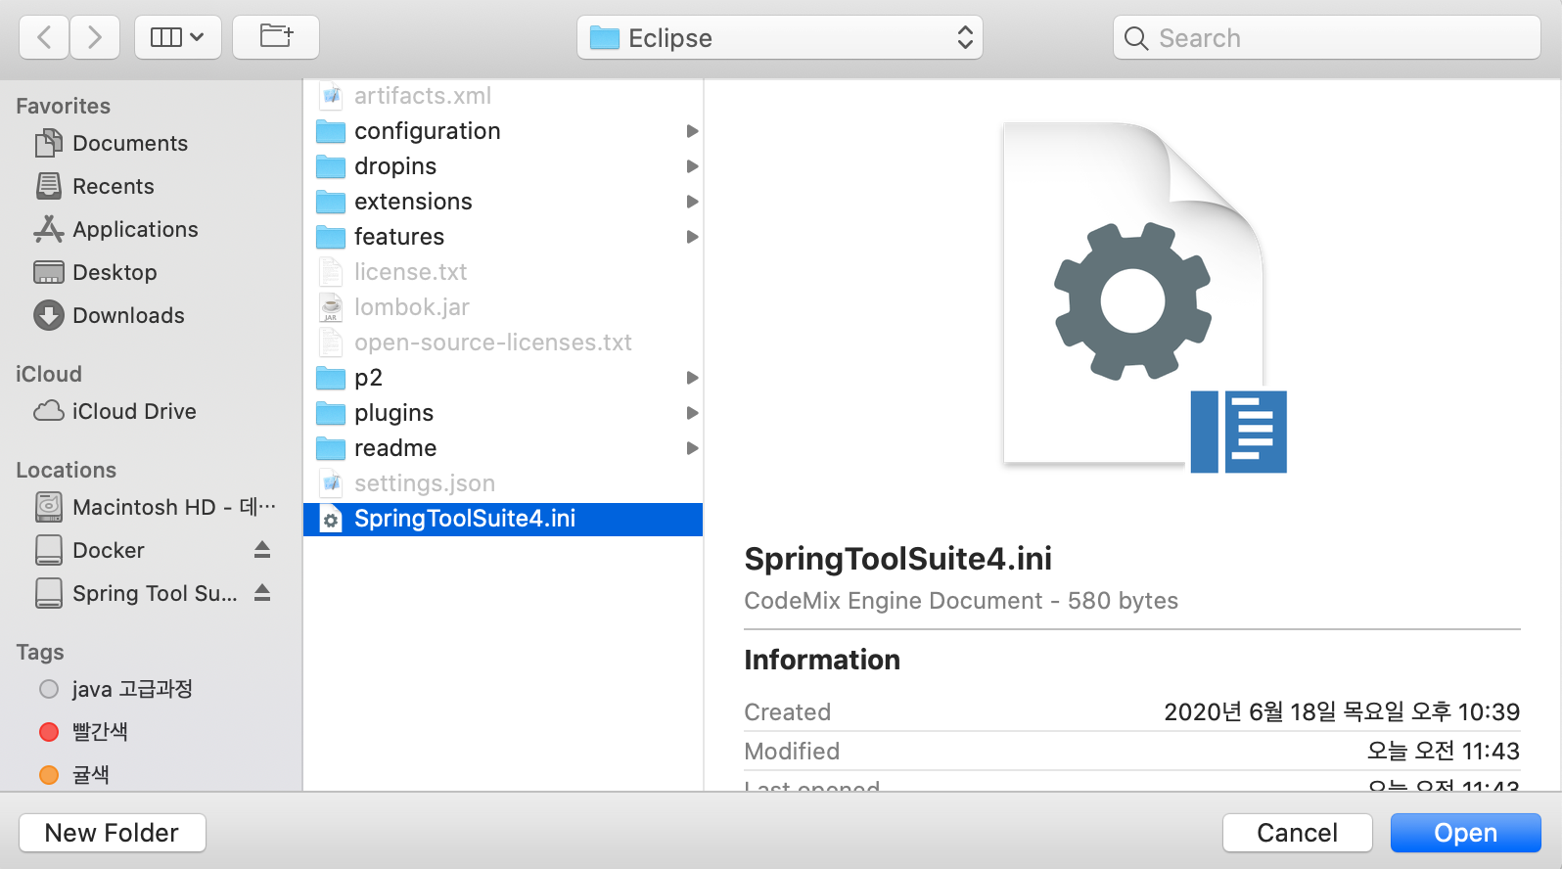
Task: Open the Eclipse location pop-up menu
Action: 780,37
